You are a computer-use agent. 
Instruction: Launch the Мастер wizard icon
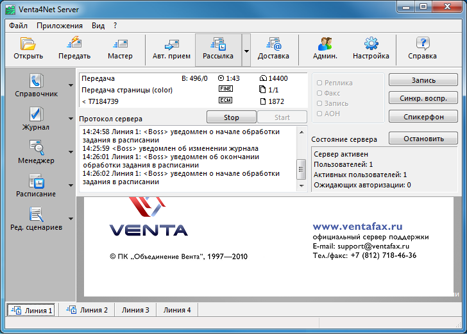pyautogui.click(x=121, y=44)
